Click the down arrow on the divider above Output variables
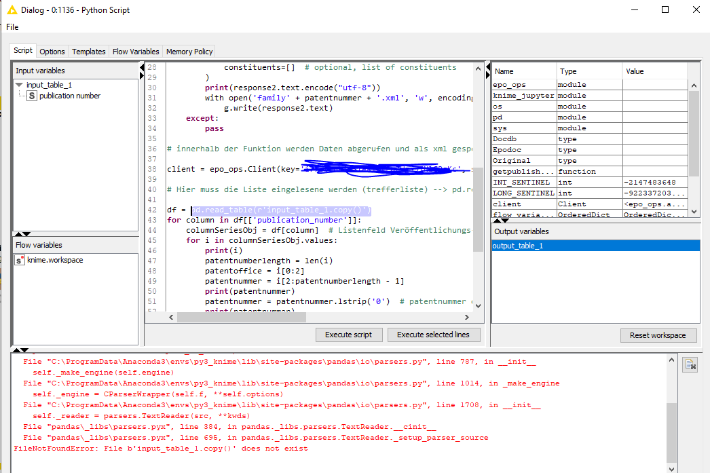 click(505, 221)
